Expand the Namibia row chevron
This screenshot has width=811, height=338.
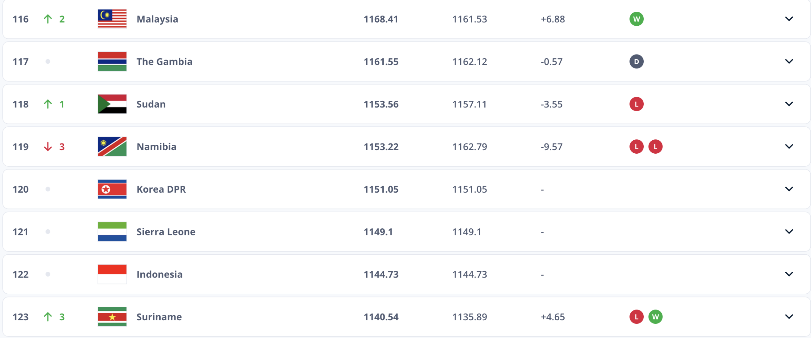coord(789,147)
